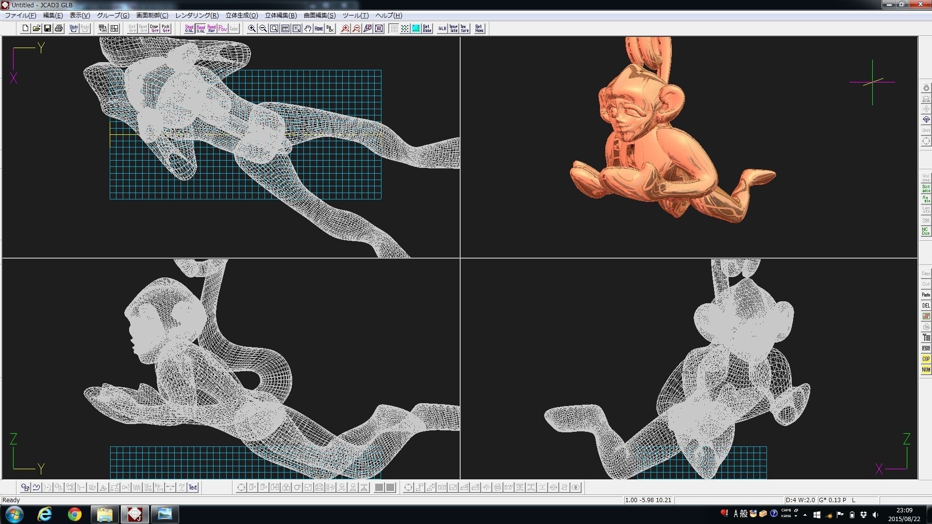Click the volume speaker tray icon

(x=876, y=515)
